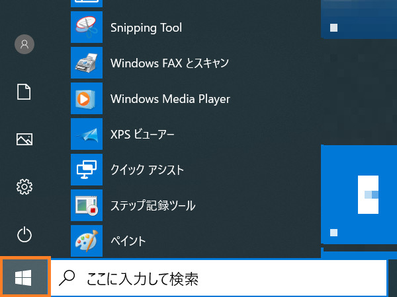This screenshot has width=397, height=297.
Task: Click the Windows FAX とスキャン icon
Action: coord(87,63)
